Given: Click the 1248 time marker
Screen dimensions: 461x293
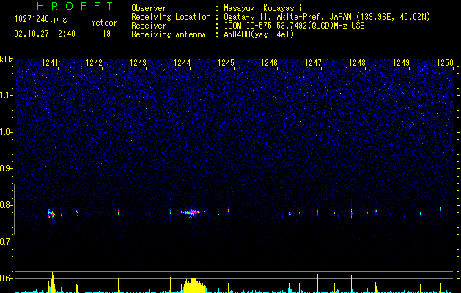Looking at the screenshot, I should pyautogui.click(x=357, y=63).
